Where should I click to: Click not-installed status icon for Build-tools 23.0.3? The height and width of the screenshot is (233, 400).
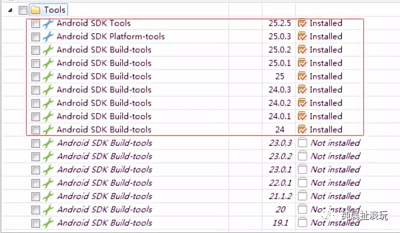tap(302, 143)
